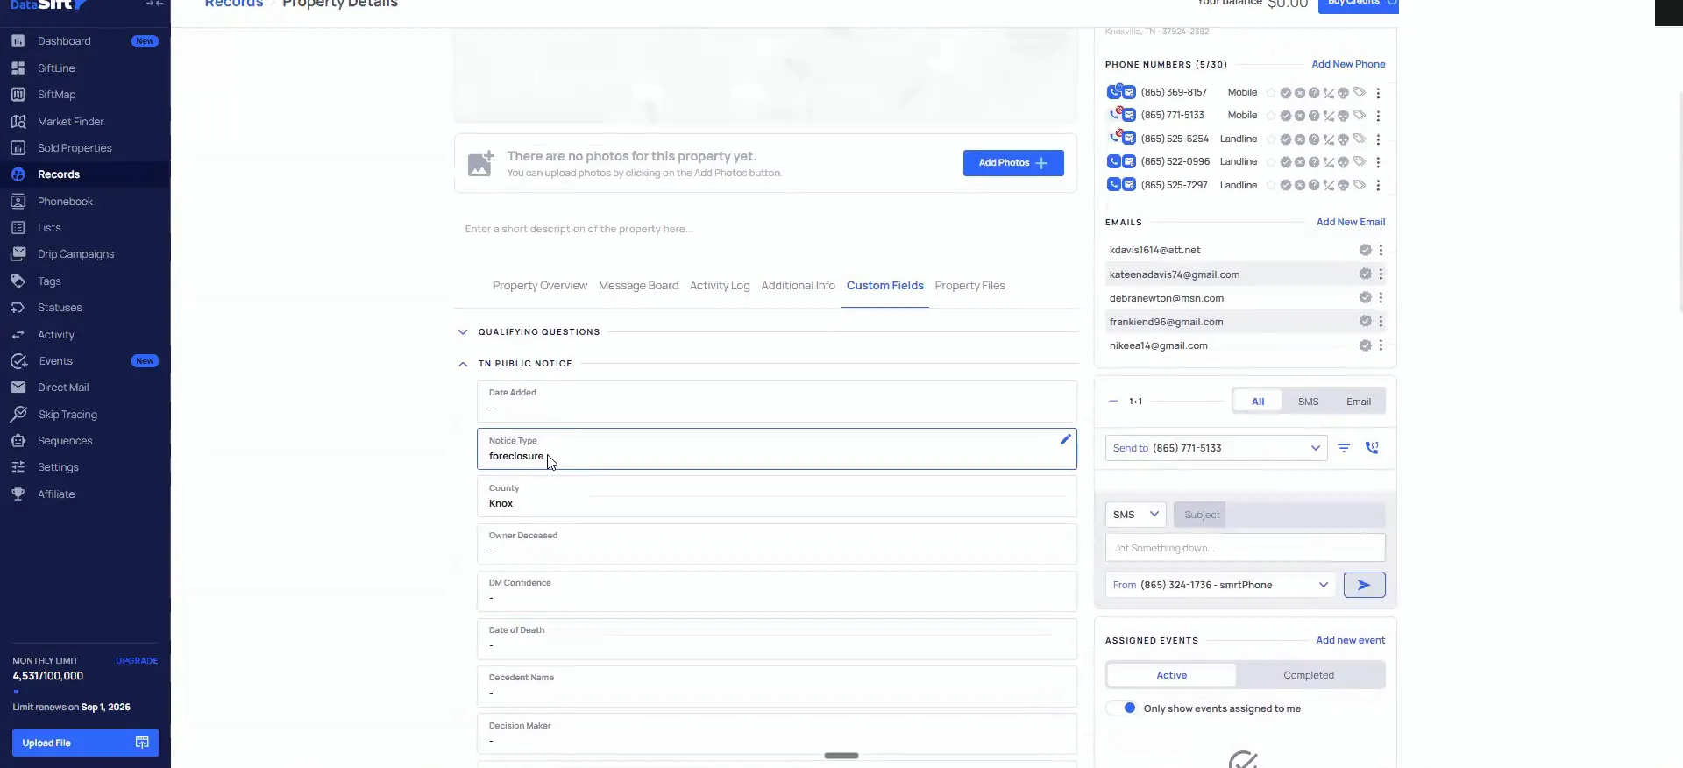The height and width of the screenshot is (768, 1683).
Task: Click the Add New Email link
Action: [1351, 222]
